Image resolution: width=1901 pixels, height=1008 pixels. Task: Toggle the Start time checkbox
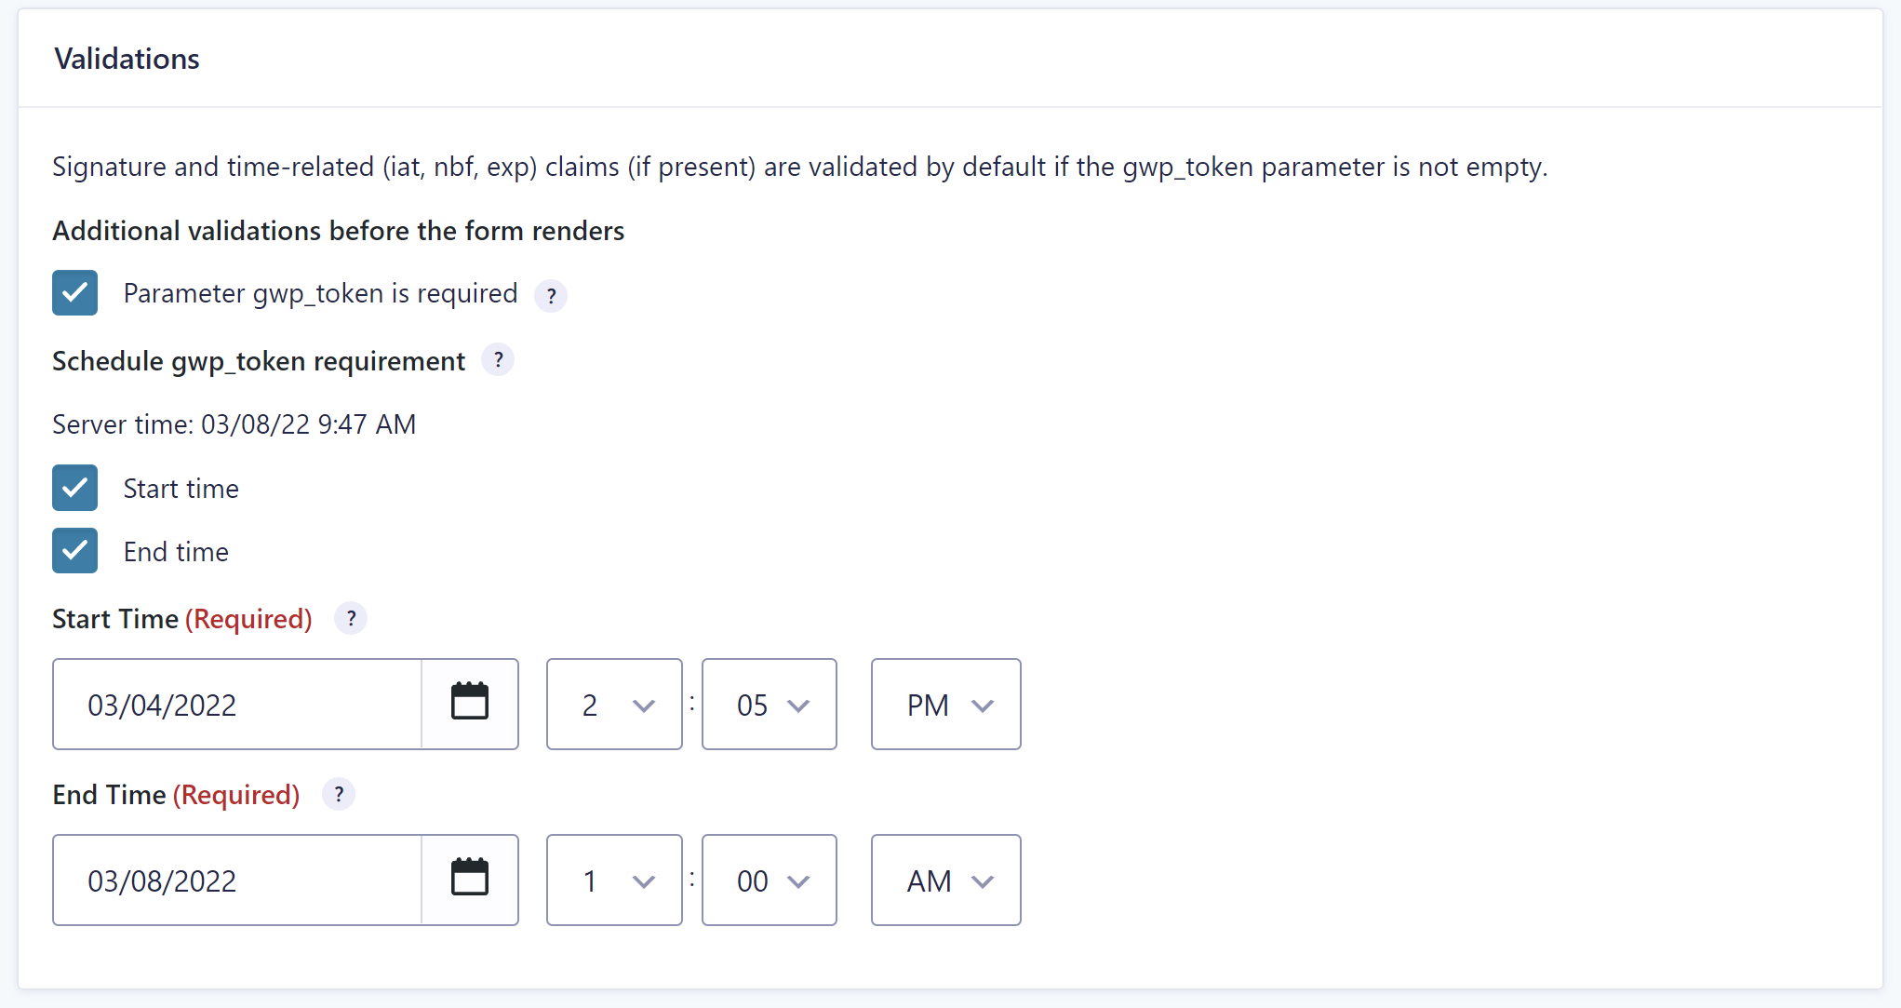point(75,488)
